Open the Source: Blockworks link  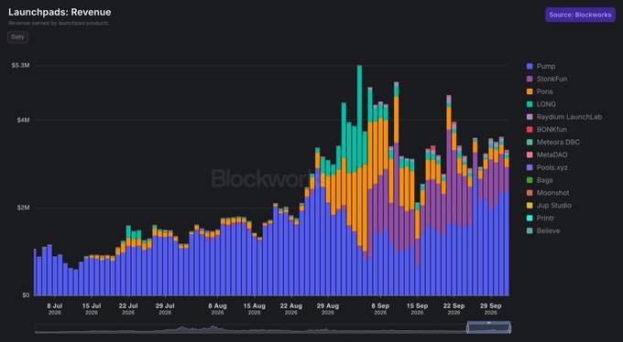(580, 15)
